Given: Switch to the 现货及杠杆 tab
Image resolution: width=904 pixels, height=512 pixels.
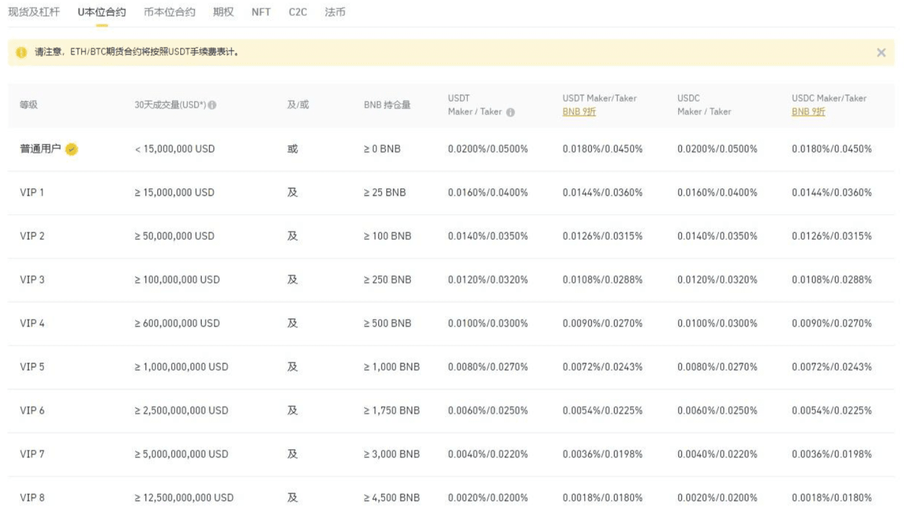Looking at the screenshot, I should (34, 12).
